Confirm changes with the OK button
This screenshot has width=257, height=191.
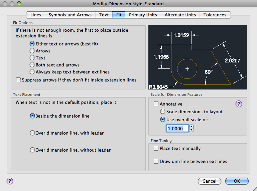point(237,181)
